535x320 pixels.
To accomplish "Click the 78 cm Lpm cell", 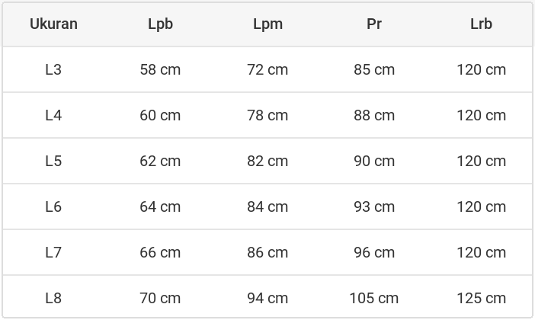I will [x=267, y=115].
